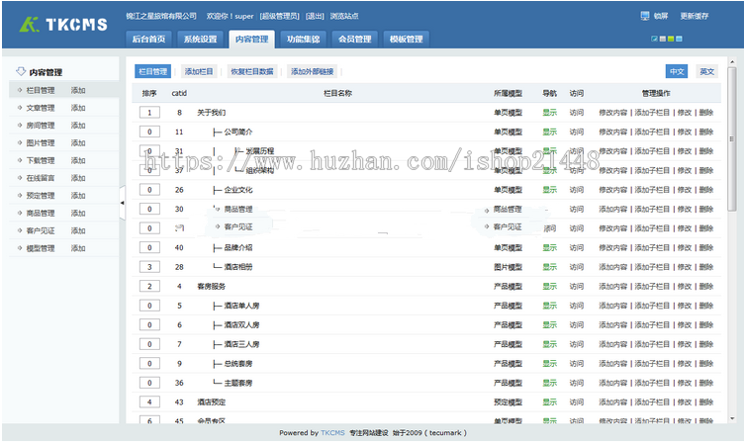
Task: Click the sort order field for 酒店相册
Action: click(149, 267)
